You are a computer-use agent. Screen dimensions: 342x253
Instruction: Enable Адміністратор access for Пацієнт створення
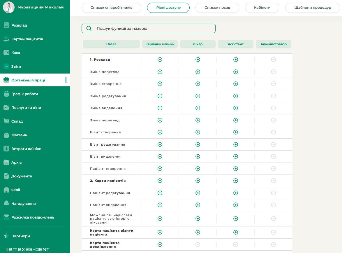click(x=274, y=169)
